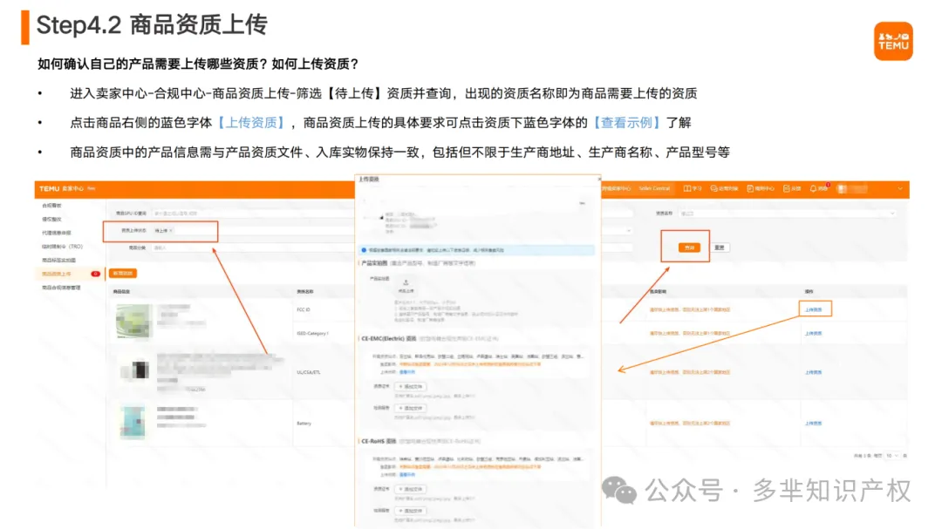Open the page size dropdown showing 10
Screen dimensions: 942x529
click(891, 456)
